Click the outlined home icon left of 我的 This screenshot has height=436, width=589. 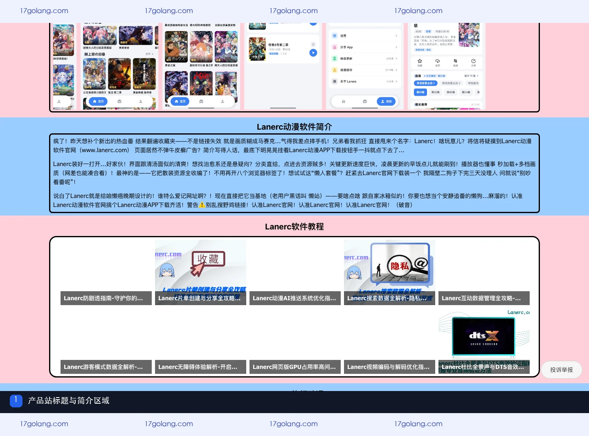click(344, 101)
